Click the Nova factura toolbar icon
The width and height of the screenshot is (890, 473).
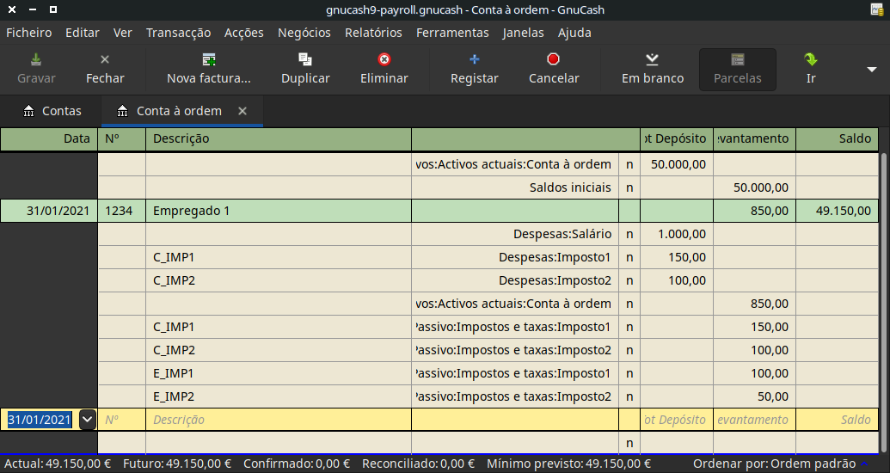[x=209, y=60]
